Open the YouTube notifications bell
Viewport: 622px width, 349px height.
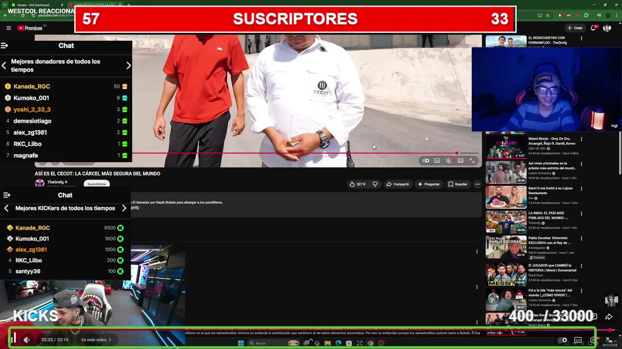[593, 28]
